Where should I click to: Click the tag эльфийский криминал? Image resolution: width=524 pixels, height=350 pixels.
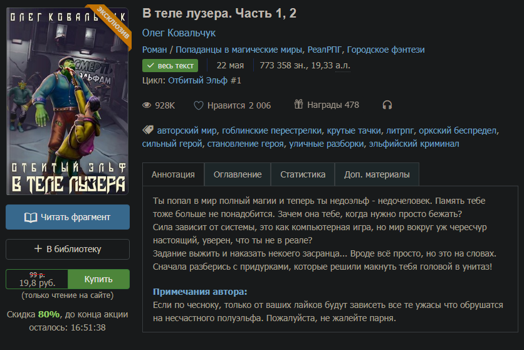(414, 144)
